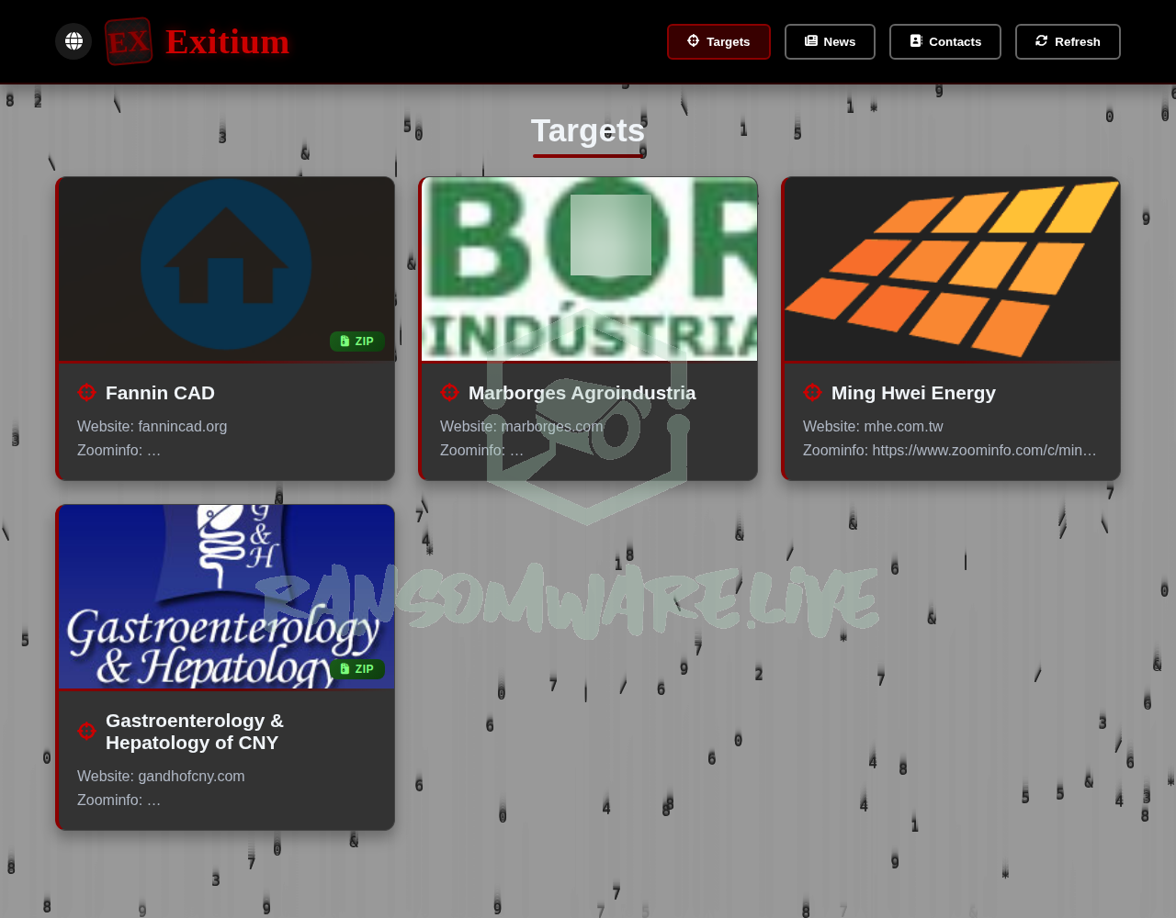Open the Fannin CAD house logo thumbnail

[226, 264]
